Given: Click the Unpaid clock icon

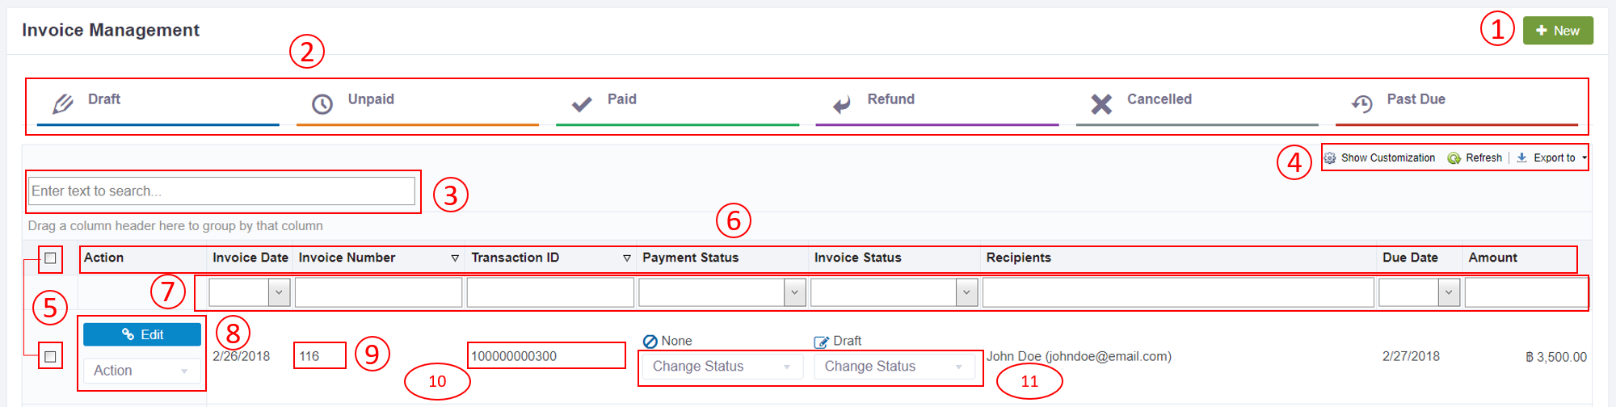Looking at the screenshot, I should pyautogui.click(x=322, y=104).
